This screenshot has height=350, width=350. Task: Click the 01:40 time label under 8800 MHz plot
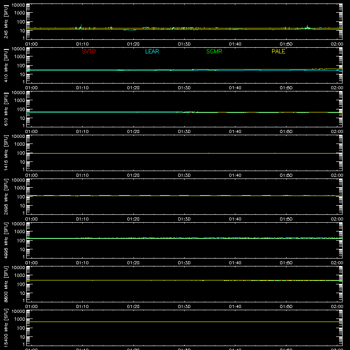tap(235, 307)
